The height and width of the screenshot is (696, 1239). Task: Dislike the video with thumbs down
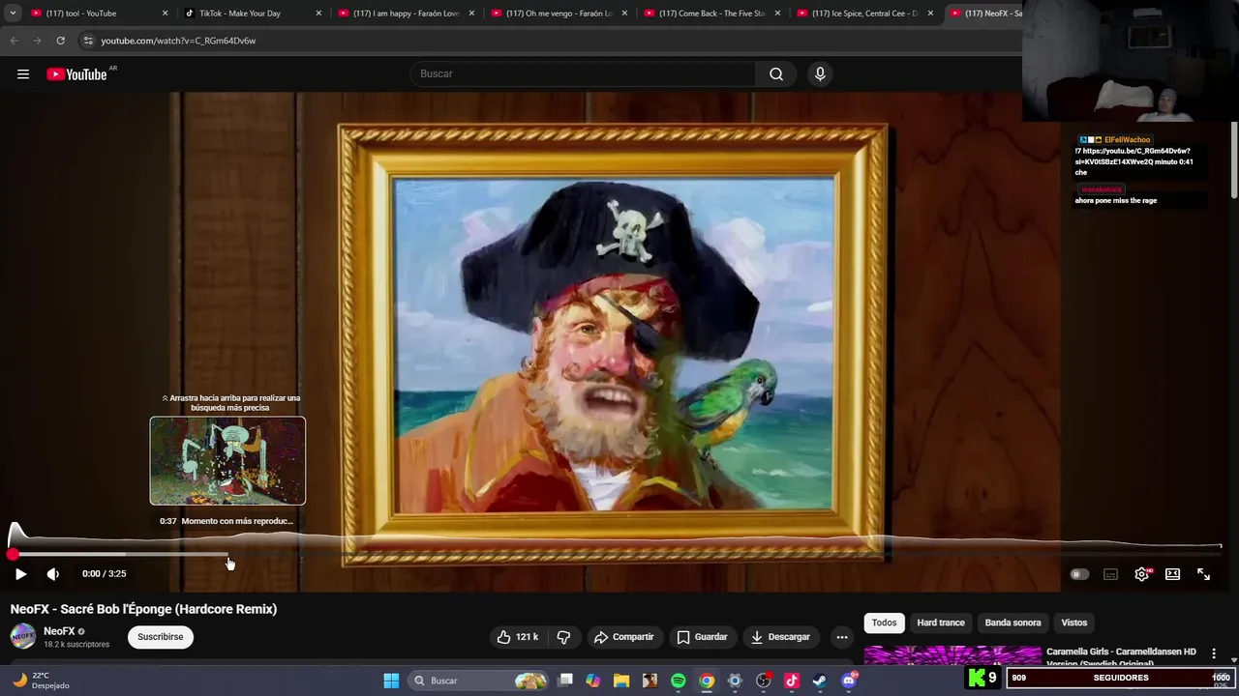coord(563,637)
